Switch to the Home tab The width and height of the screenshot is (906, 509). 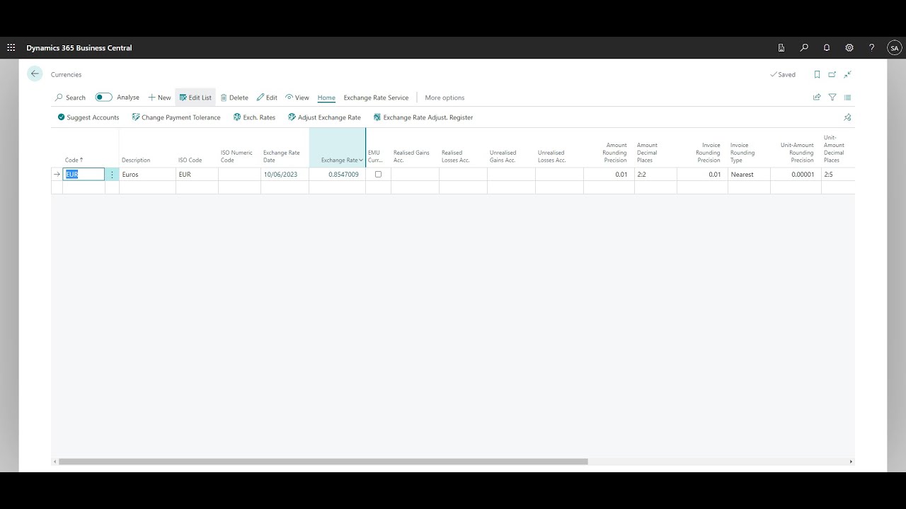(326, 98)
